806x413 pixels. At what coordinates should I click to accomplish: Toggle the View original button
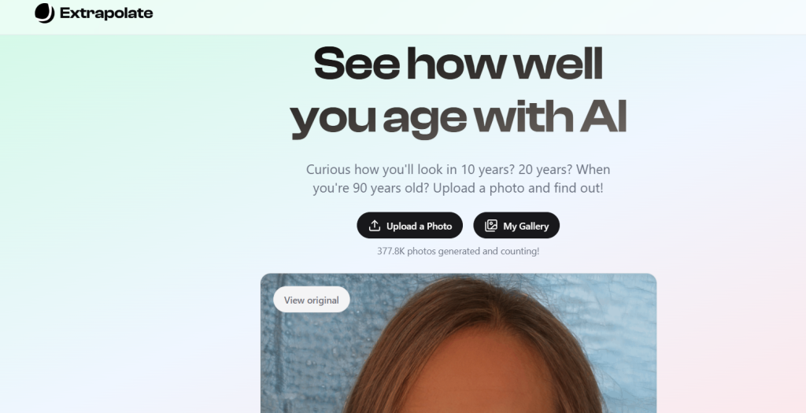coord(312,300)
